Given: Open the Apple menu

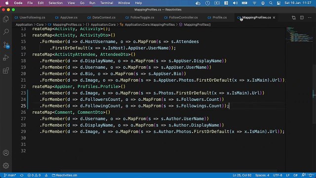Looking at the screenshot, I should (x=7, y=3).
